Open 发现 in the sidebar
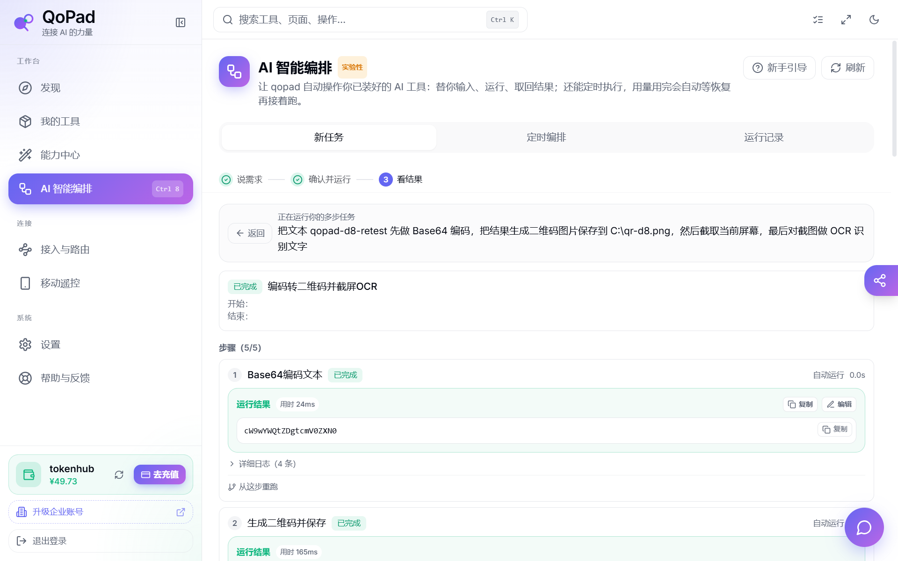This screenshot has width=898, height=561. tap(101, 88)
